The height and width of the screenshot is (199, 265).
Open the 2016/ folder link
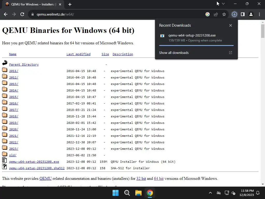click(x=14, y=103)
